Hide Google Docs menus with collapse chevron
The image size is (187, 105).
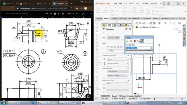coord(91,14)
